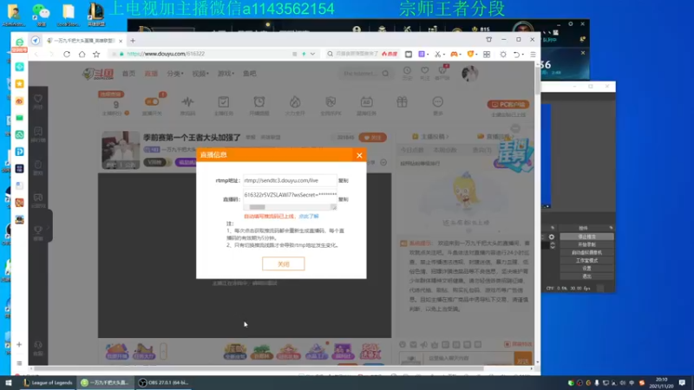This screenshot has width=694, height=390.
Task: Switch to OBS 27.0.1 in taskbar
Action: [x=163, y=383]
